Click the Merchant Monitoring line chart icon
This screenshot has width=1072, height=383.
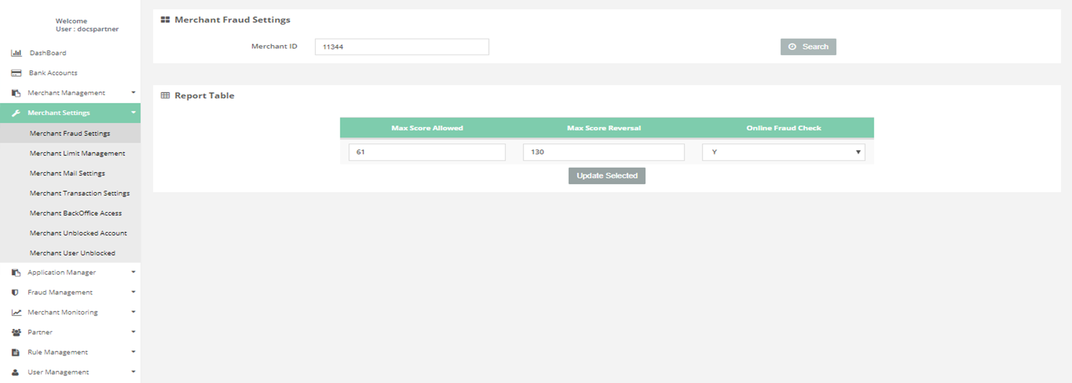(x=16, y=313)
